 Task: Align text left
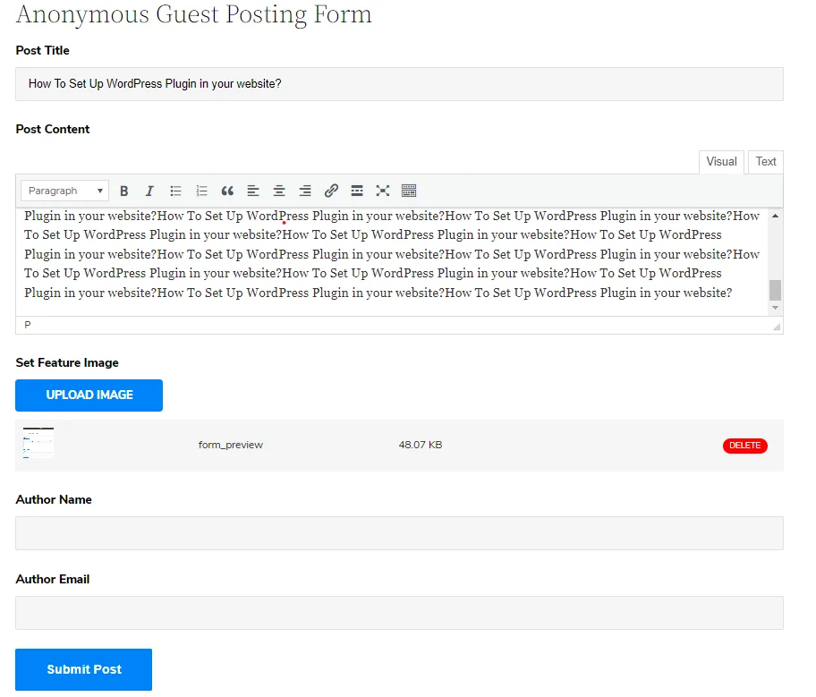click(x=253, y=191)
